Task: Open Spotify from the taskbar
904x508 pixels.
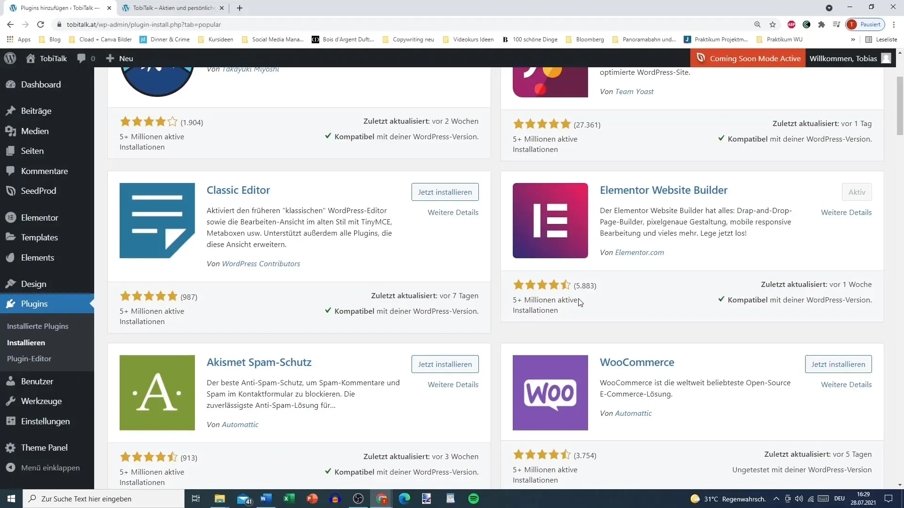Action: [x=474, y=499]
